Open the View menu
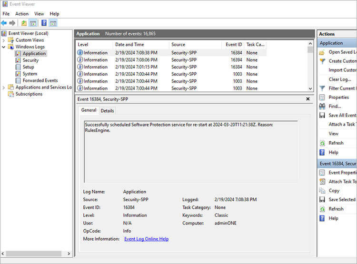The width and height of the screenshot is (357, 264). (39, 14)
